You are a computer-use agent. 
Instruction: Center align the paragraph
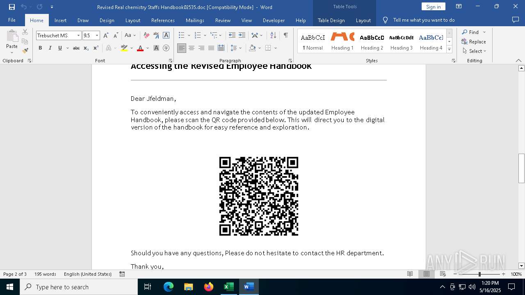pyautogui.click(x=192, y=48)
